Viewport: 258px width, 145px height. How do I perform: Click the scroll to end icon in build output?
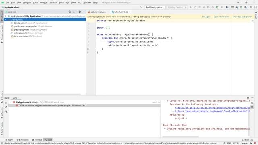click(252, 107)
